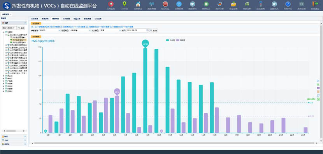
Task: Click the search button in the left tree panel
Action: (21, 28)
